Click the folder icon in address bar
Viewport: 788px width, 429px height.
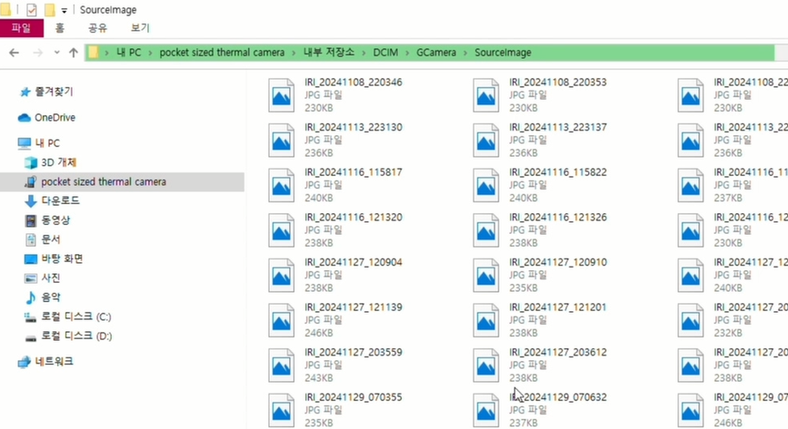tap(93, 53)
